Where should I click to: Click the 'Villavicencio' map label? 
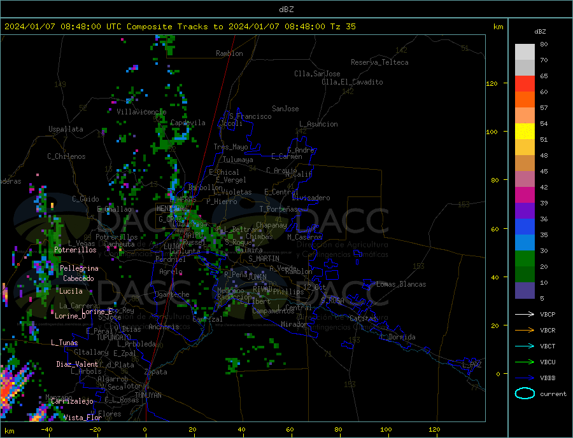pos(141,112)
